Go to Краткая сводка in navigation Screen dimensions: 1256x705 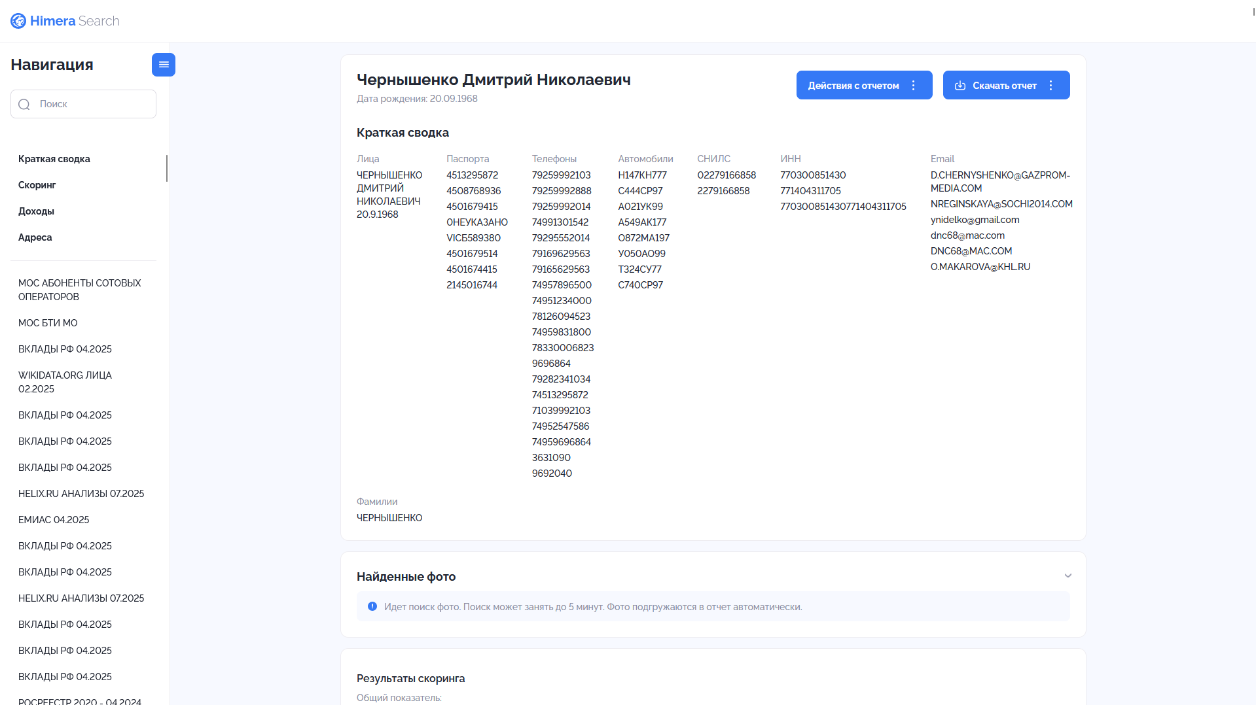pos(54,159)
